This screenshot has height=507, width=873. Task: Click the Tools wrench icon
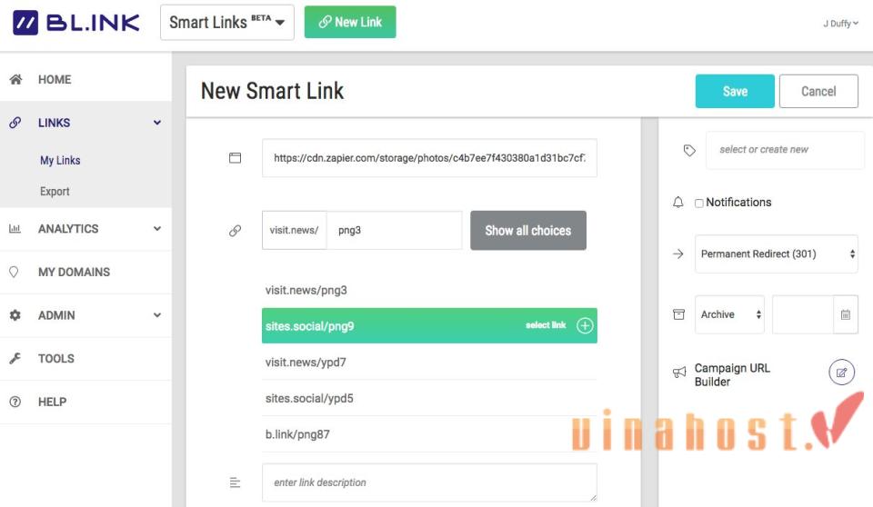15,359
